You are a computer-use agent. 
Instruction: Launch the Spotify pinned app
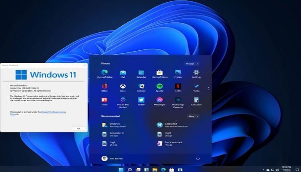point(160,86)
